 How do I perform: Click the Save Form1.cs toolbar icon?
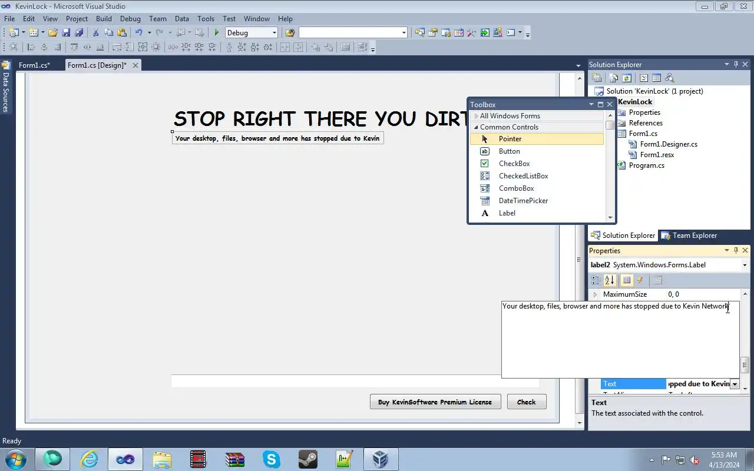point(66,32)
